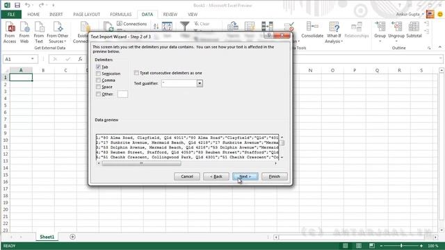
Task: Click the Clear filter button
Action: (202, 24)
